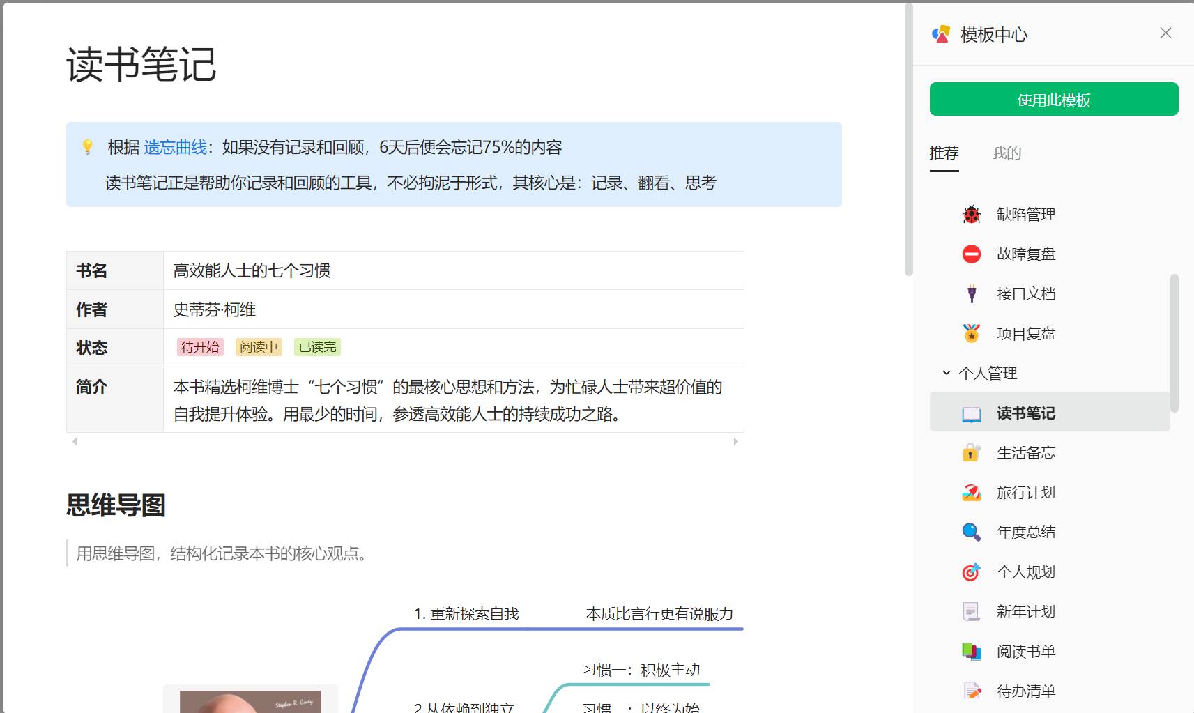Image resolution: width=1194 pixels, height=713 pixels.
Task: Click the template center logo icon
Action: pos(941,34)
